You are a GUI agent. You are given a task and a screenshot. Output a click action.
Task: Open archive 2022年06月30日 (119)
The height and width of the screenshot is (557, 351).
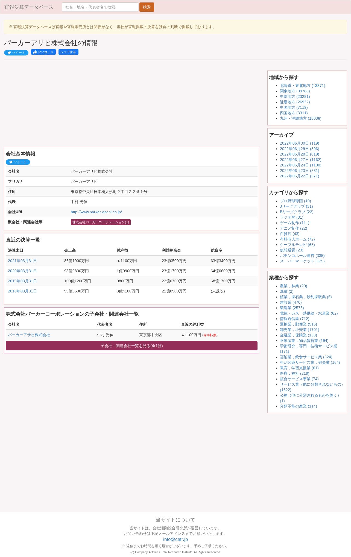(x=299, y=143)
